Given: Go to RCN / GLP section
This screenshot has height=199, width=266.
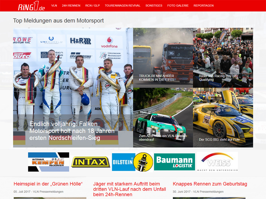Looking at the screenshot, I should [x=93, y=6].
